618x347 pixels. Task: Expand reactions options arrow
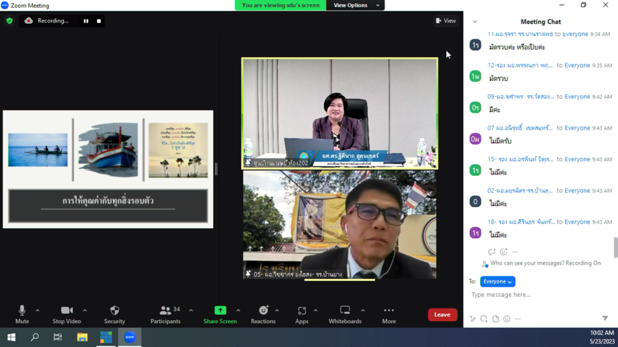pos(277,310)
